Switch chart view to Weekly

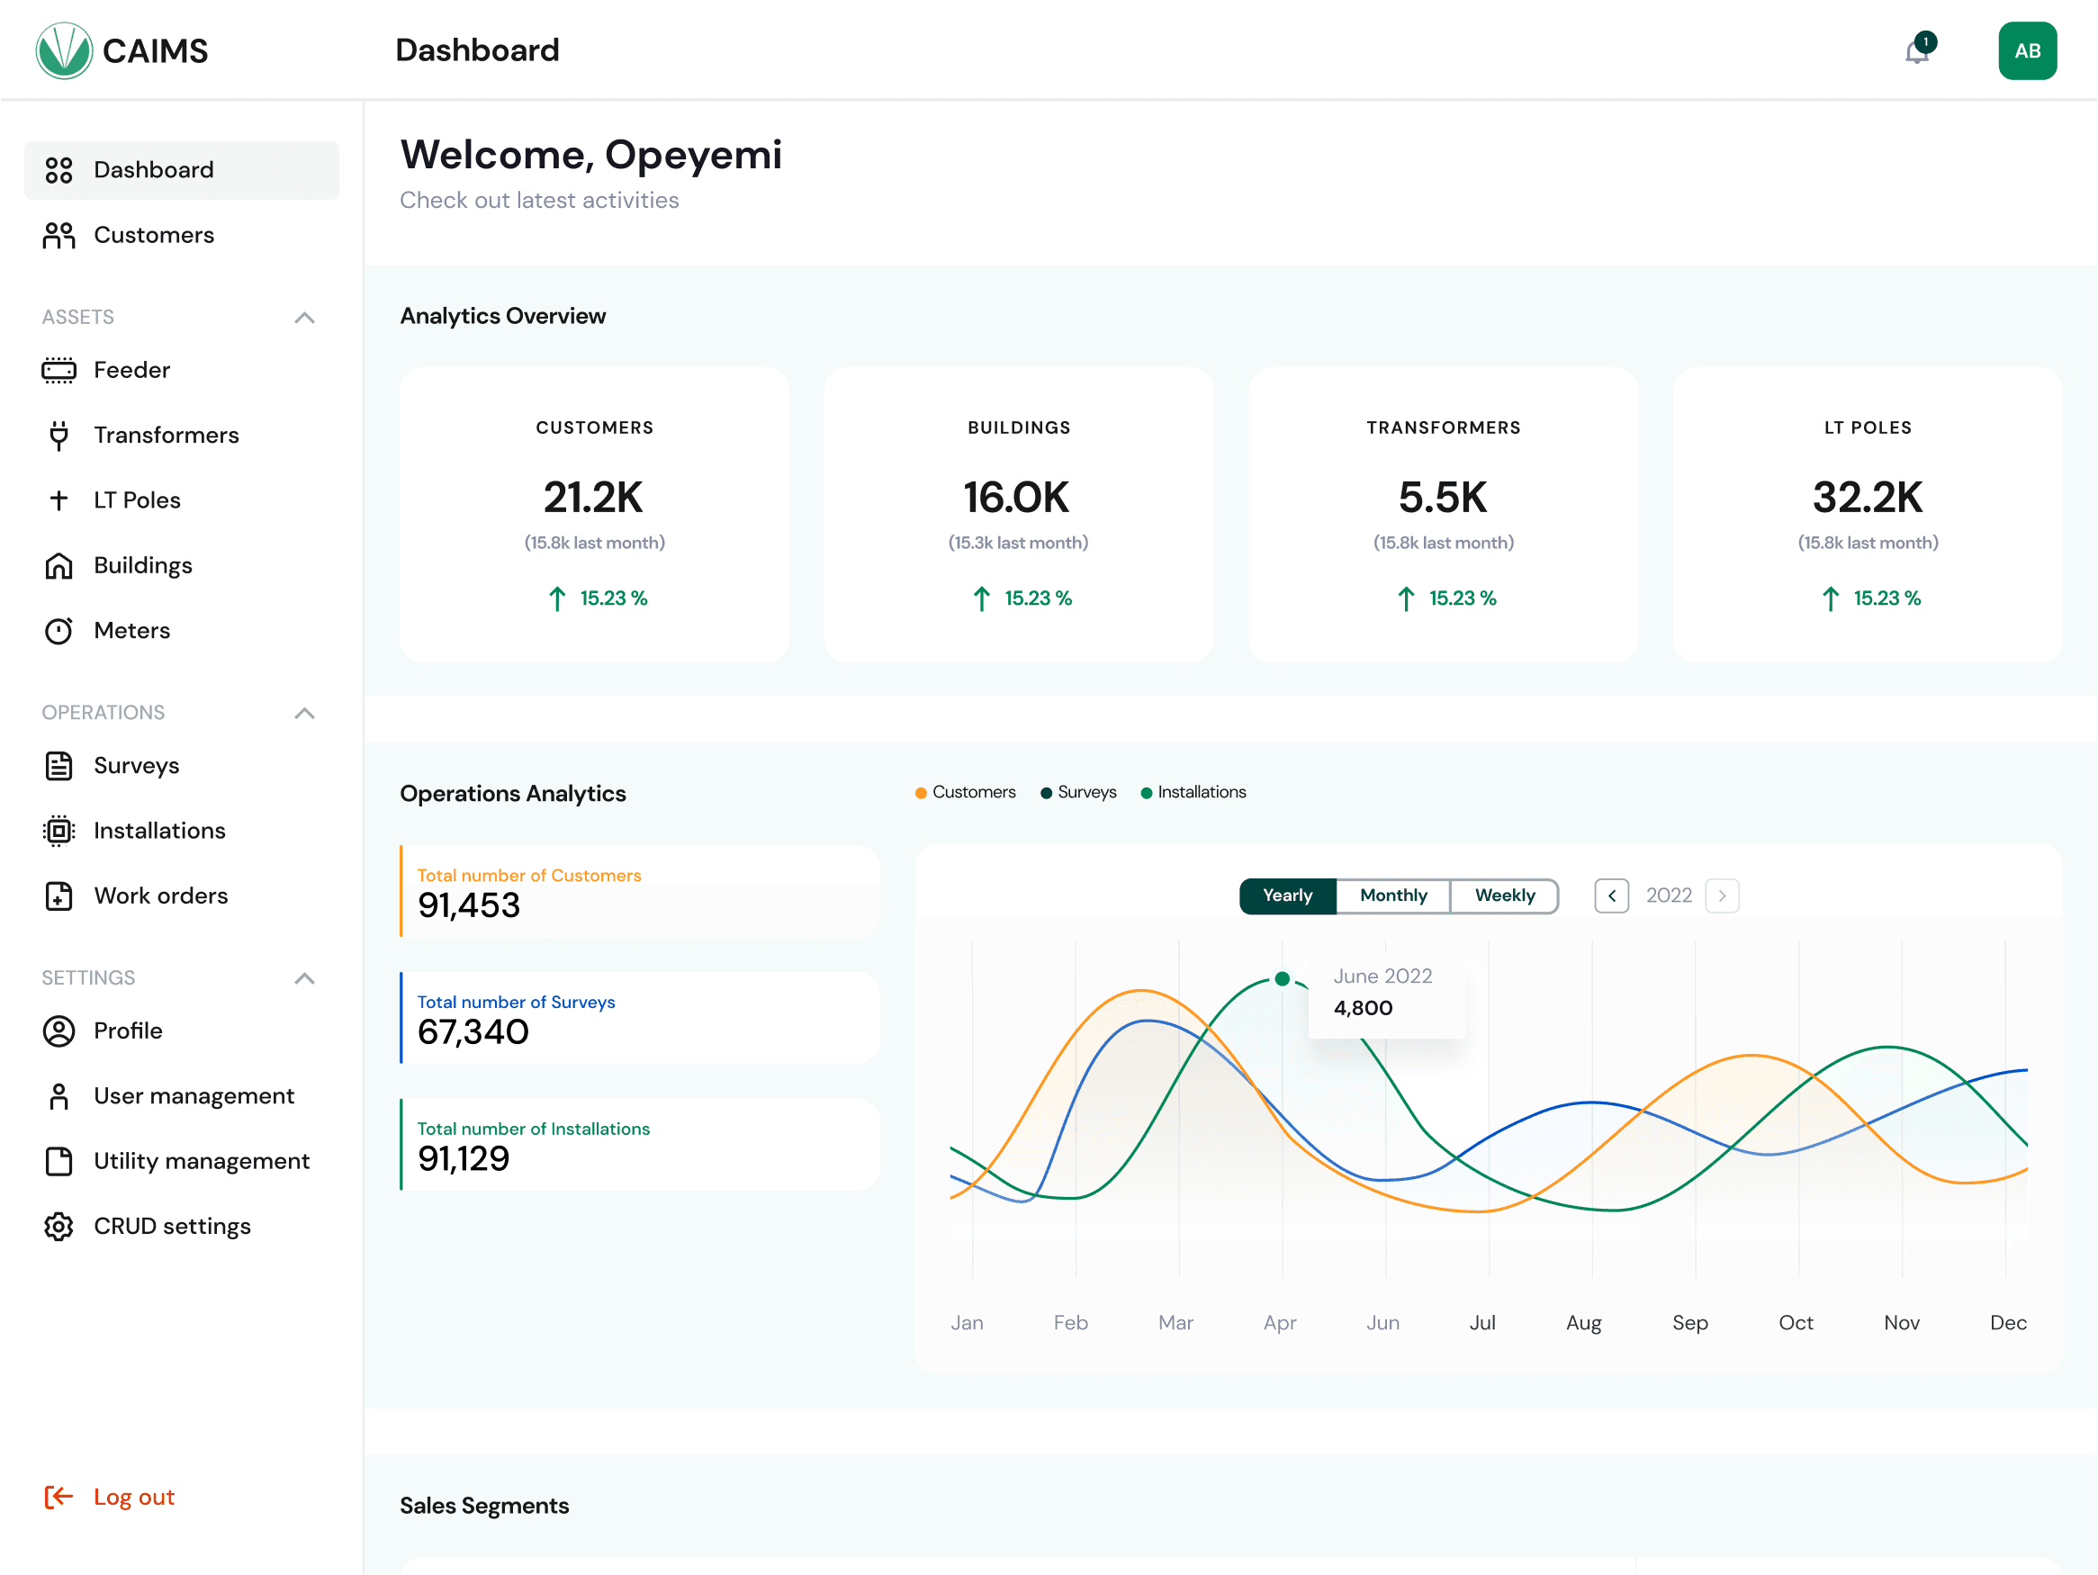[1504, 895]
